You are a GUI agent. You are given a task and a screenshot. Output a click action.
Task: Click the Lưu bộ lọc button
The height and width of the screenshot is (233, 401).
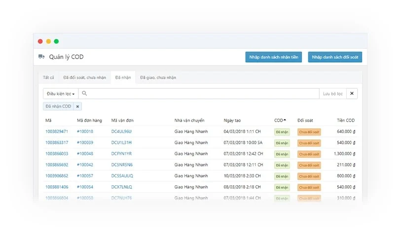pyautogui.click(x=333, y=94)
